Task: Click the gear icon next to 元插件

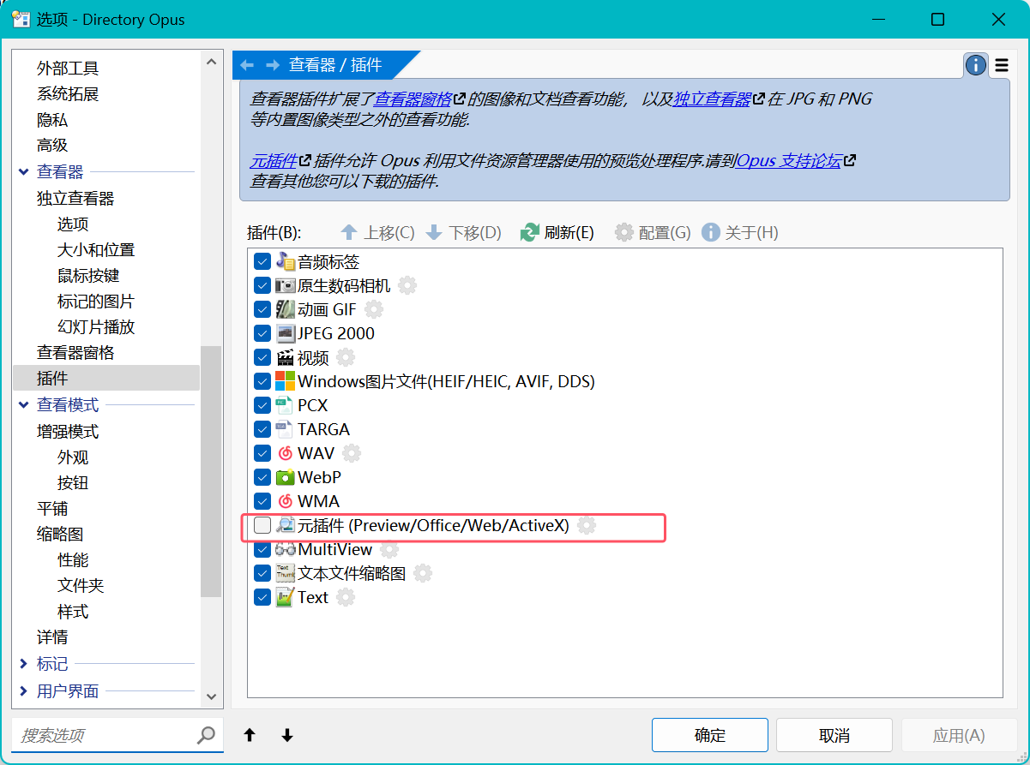Action: point(587,525)
